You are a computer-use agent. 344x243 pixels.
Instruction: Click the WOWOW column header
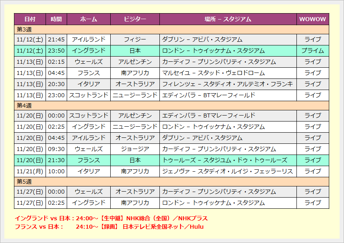point(312,19)
